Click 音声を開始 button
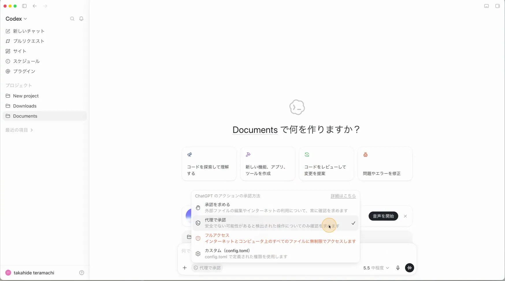Screen dimensions: 505x281 [383, 216]
